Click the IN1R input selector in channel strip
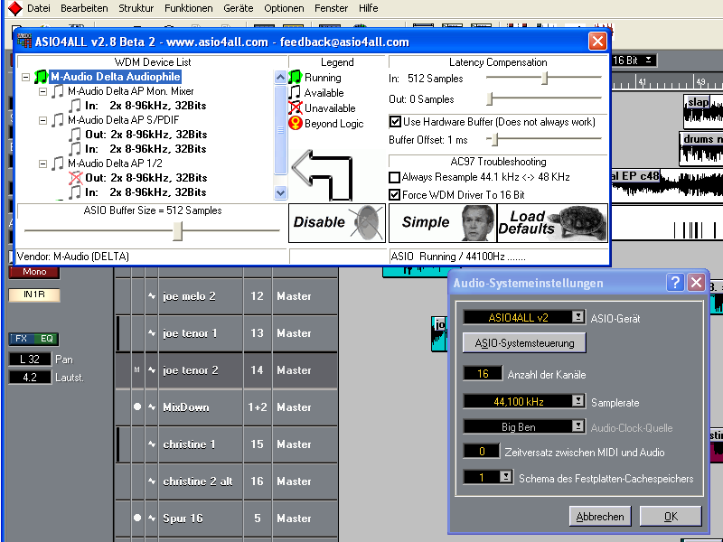723x542 pixels. pos(34,294)
